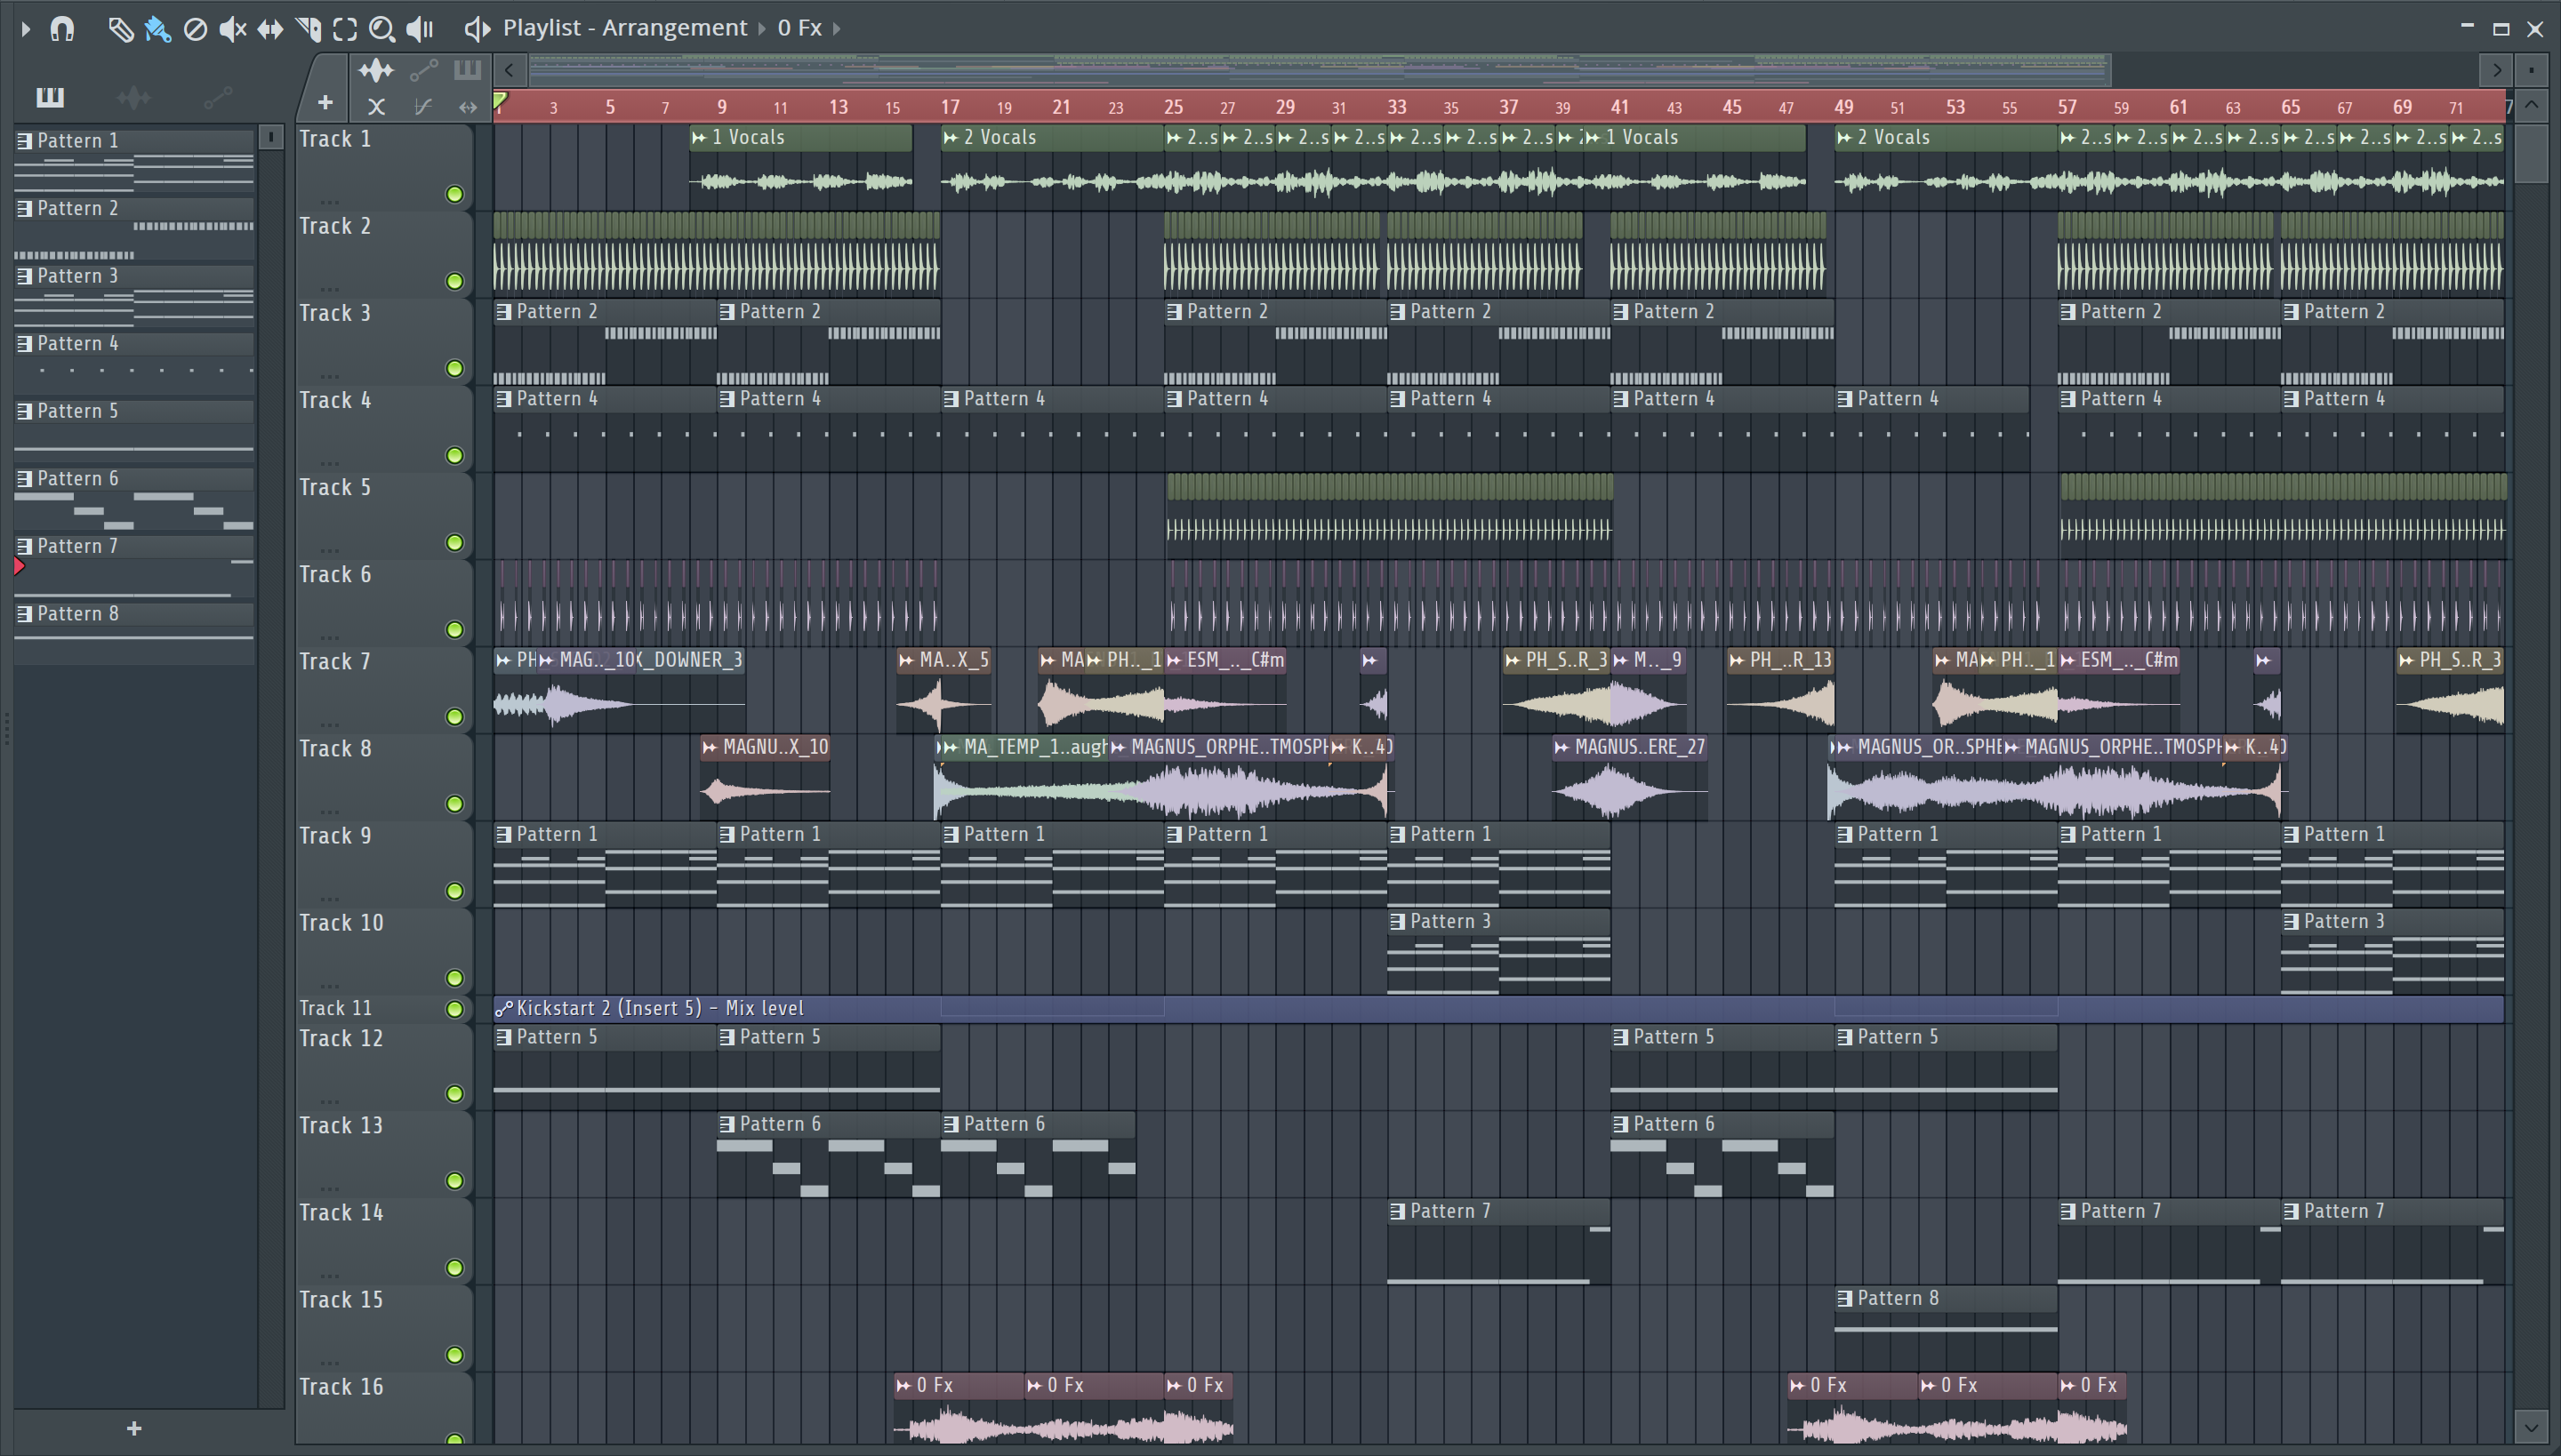Show audio clips in the picker
The image size is (2561, 1456).
(133, 97)
